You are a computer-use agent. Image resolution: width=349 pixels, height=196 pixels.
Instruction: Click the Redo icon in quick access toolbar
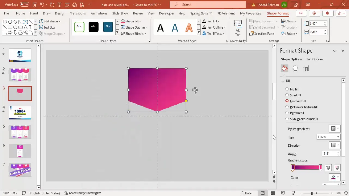tap(52, 5)
